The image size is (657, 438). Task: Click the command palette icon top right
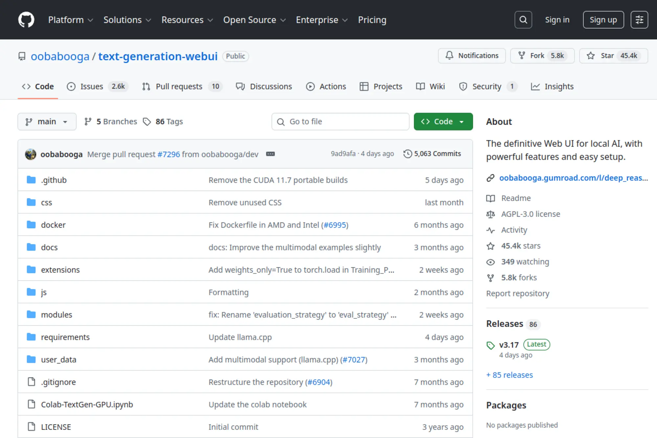[639, 19]
